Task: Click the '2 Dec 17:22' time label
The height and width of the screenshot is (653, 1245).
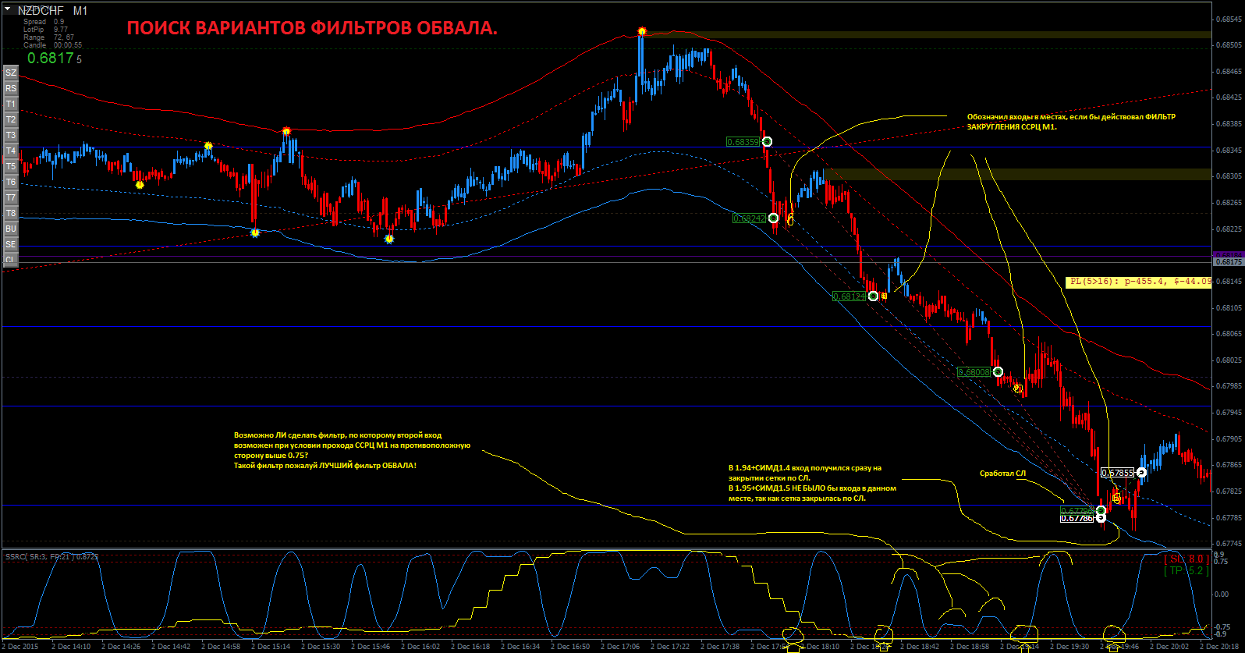Action: pyautogui.click(x=670, y=647)
